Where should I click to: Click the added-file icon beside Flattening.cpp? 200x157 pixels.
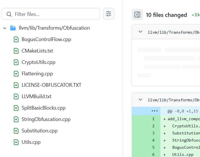pyautogui.click(x=16, y=74)
